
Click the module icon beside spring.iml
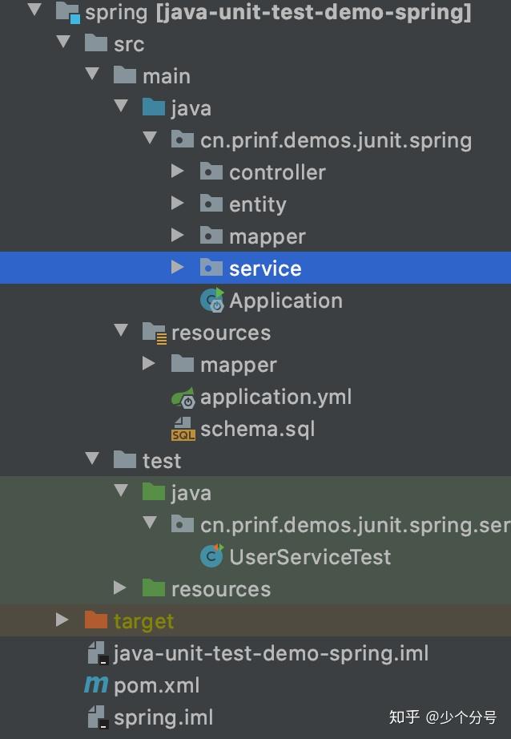coord(98,717)
